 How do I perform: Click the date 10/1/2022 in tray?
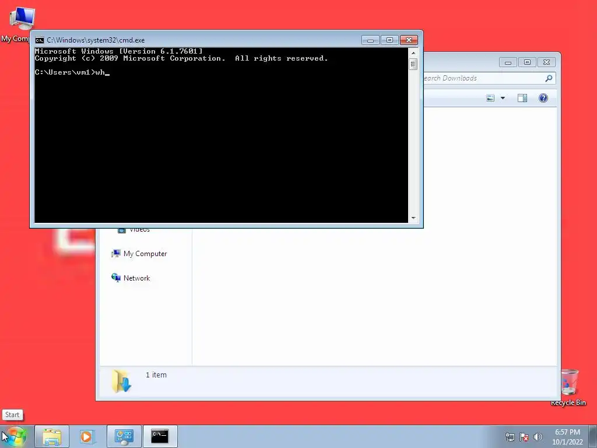pos(567,442)
